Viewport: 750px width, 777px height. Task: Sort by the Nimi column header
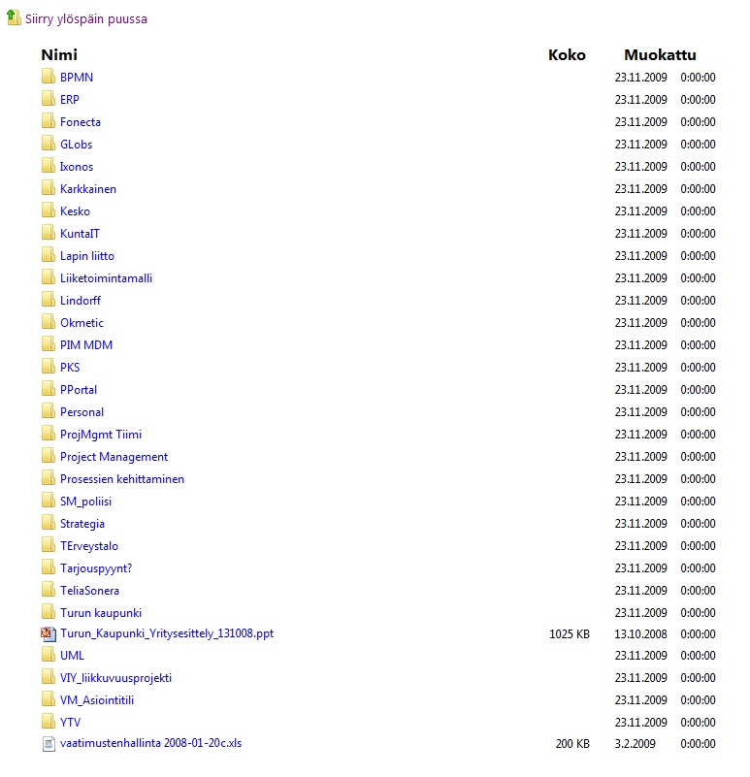point(59,55)
